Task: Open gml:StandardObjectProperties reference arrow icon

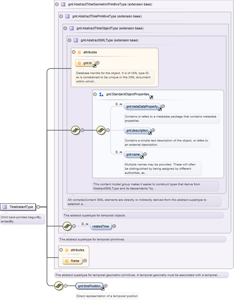Action: click(x=151, y=97)
